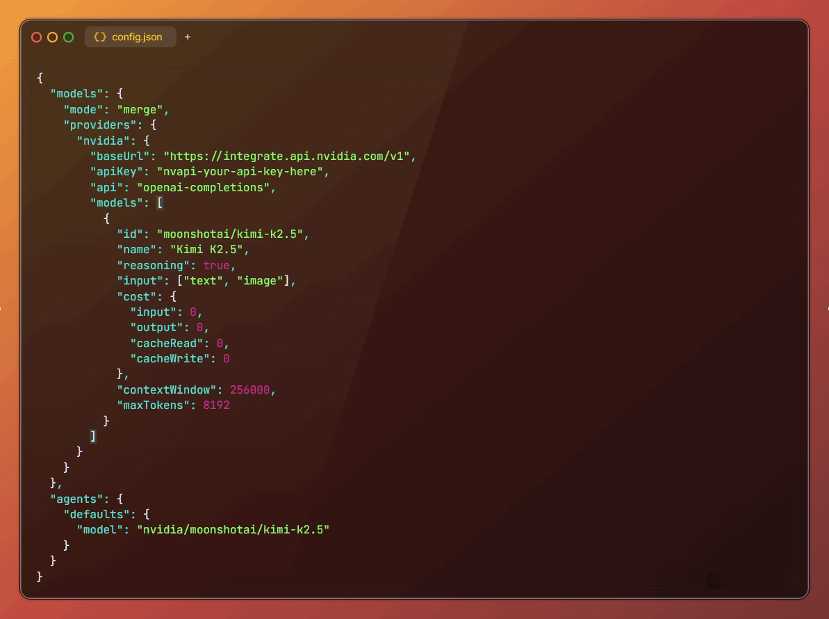Select the config.json tab
Image resolution: width=829 pixels, height=619 pixels.
pyautogui.click(x=130, y=37)
